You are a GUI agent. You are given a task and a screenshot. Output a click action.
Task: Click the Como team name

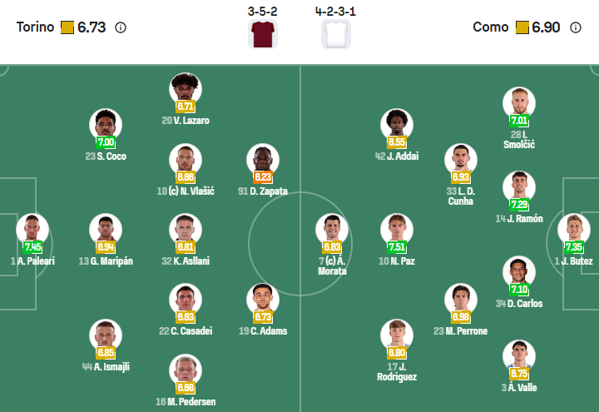490,27
